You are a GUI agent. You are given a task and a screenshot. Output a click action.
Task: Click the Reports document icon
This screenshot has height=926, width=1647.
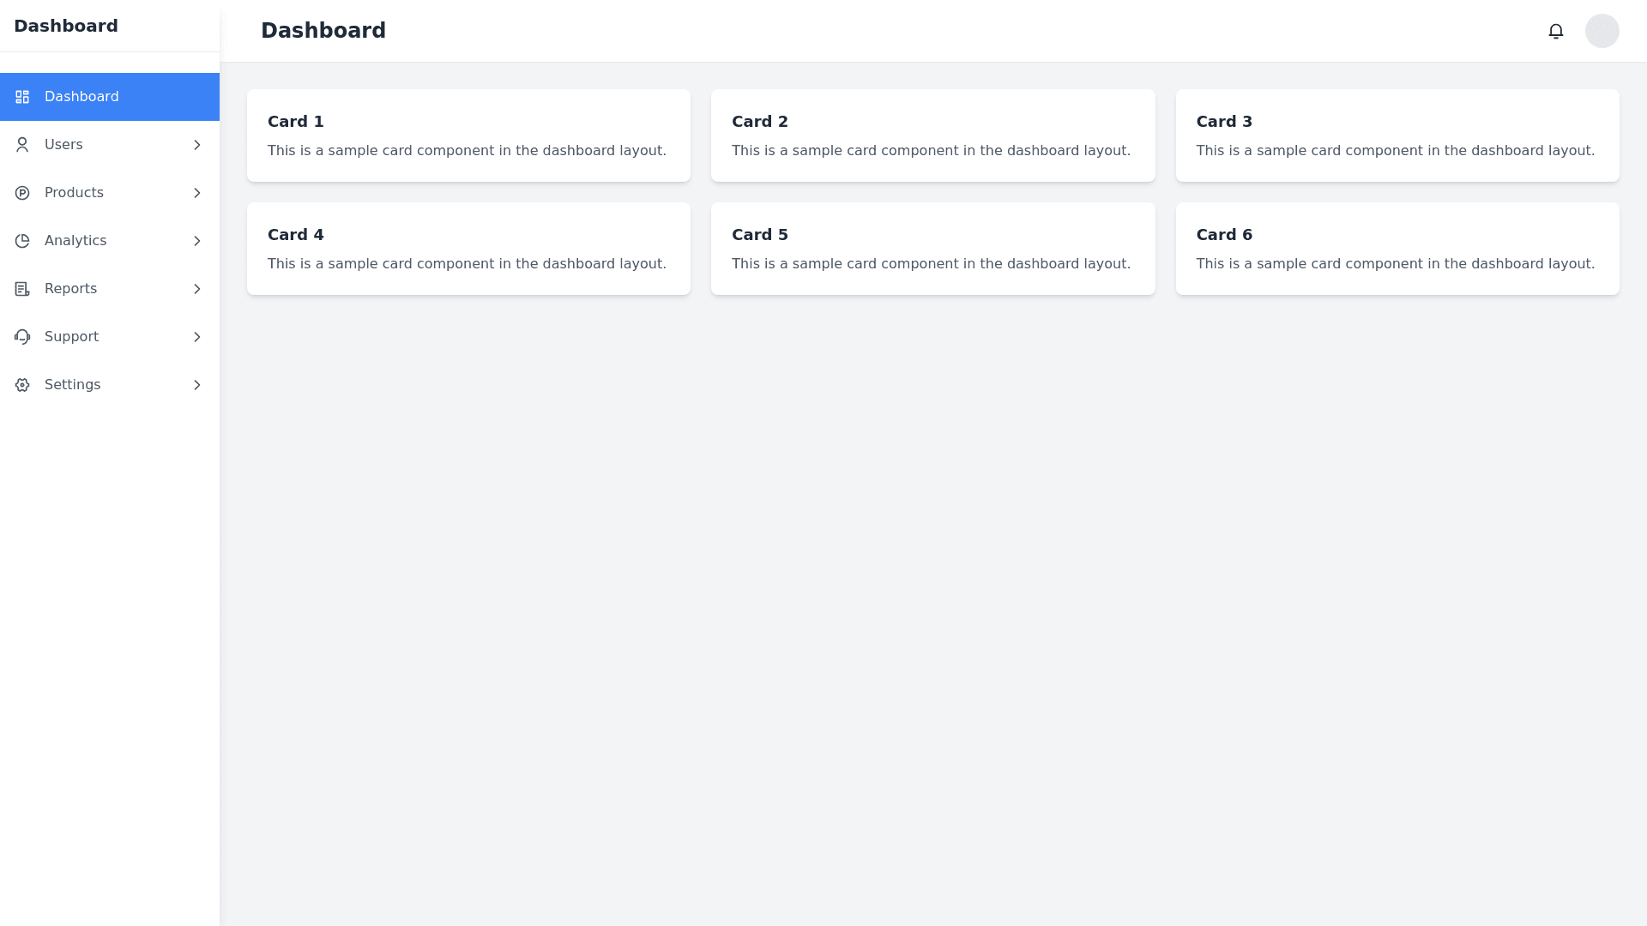(x=22, y=289)
